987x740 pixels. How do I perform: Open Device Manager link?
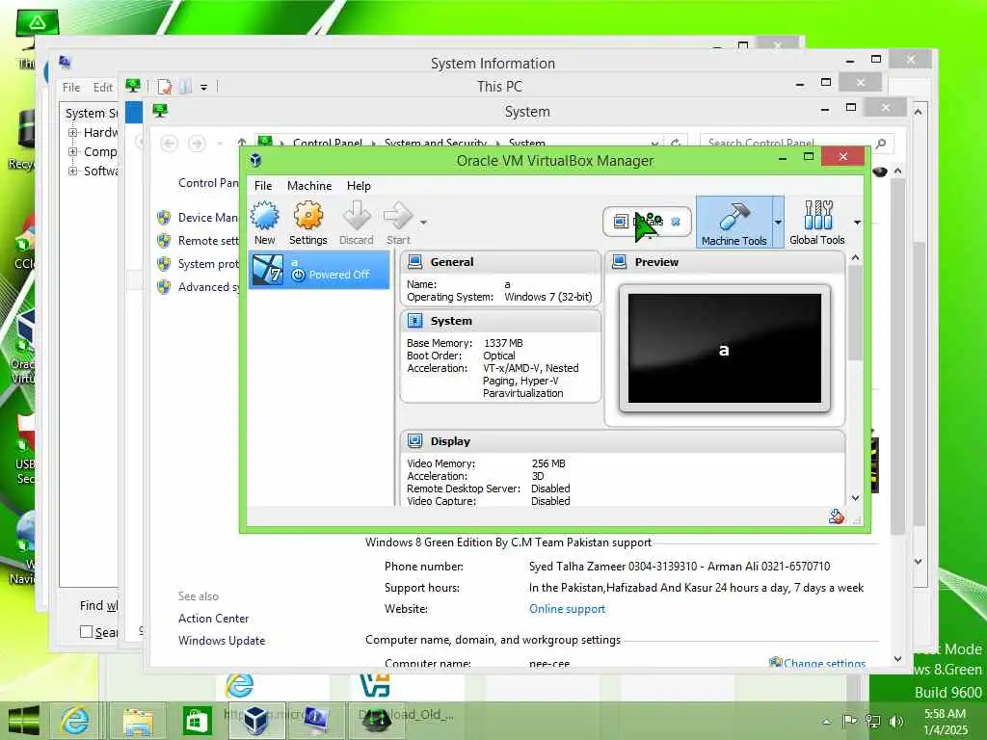click(x=208, y=217)
